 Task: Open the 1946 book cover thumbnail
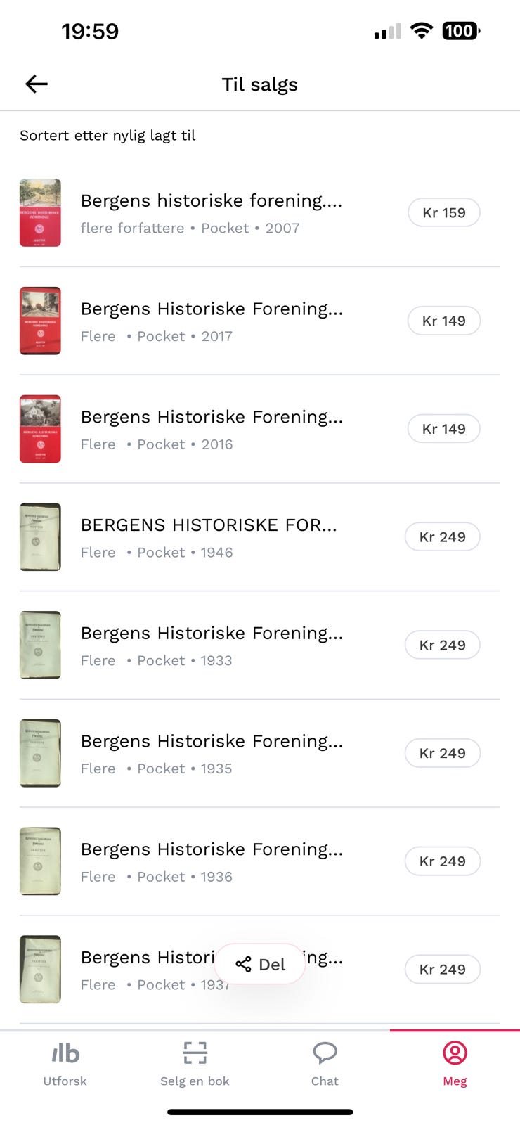point(40,536)
